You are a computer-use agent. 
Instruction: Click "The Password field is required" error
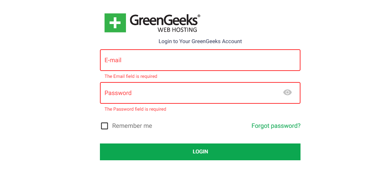pos(135,109)
